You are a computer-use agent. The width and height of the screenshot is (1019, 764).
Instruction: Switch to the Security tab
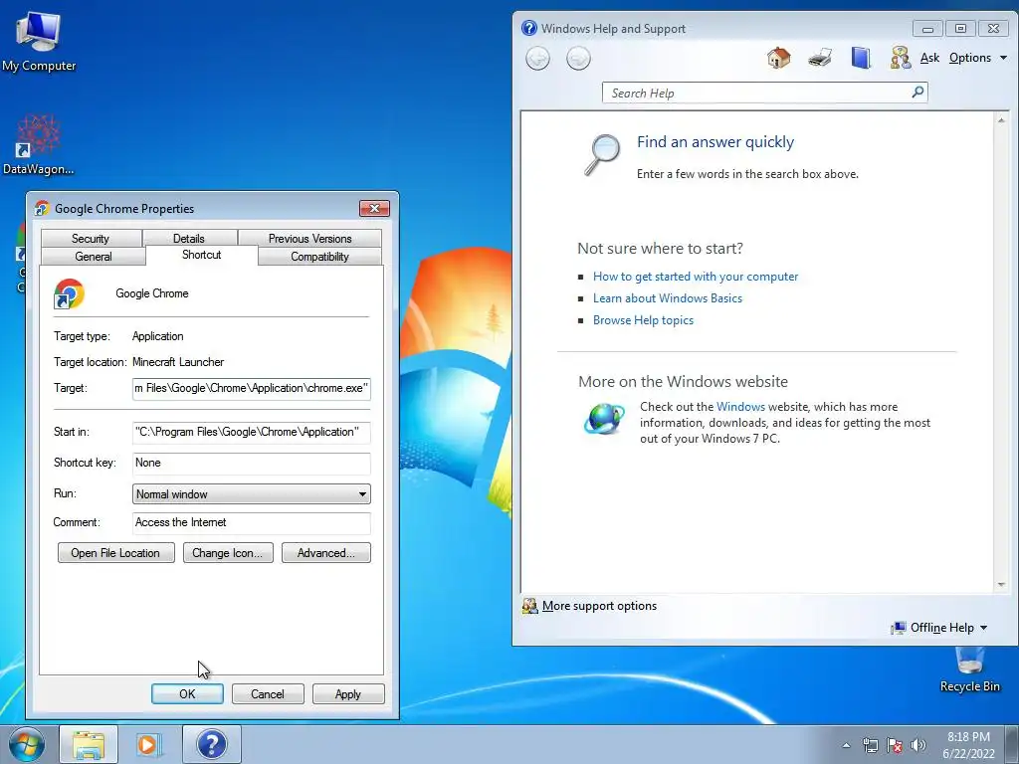91,239
